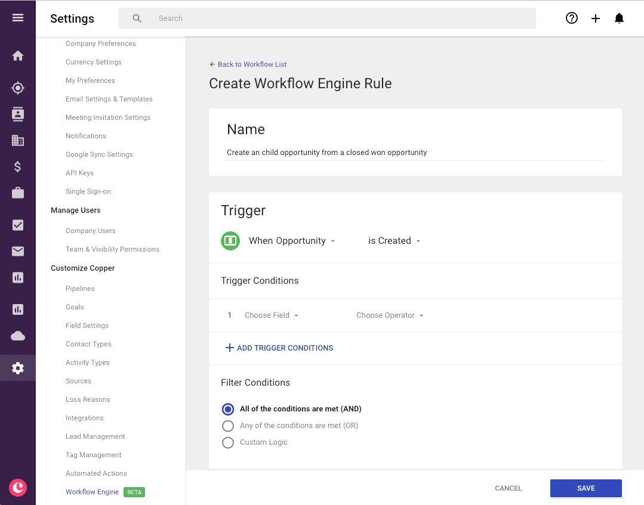The image size is (644, 505).
Task: Open Goals settings
Action: pyautogui.click(x=75, y=307)
